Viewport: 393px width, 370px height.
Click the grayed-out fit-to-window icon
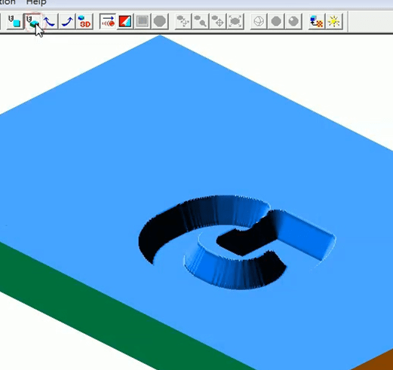tap(235, 21)
